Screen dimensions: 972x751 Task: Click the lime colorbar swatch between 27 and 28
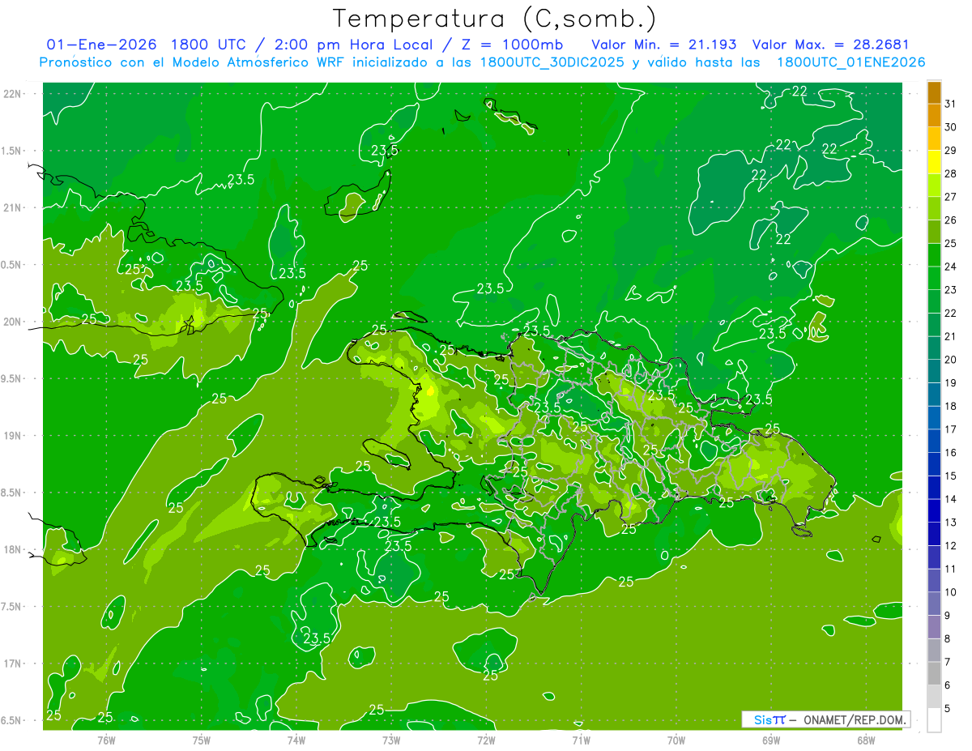pyautogui.click(x=934, y=185)
